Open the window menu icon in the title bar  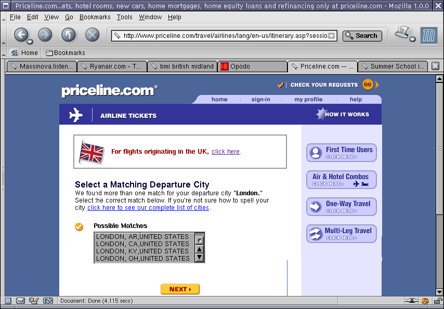click(x=6, y=5)
